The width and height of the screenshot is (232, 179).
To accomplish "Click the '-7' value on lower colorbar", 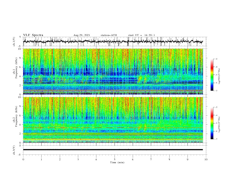I will (216, 139).
